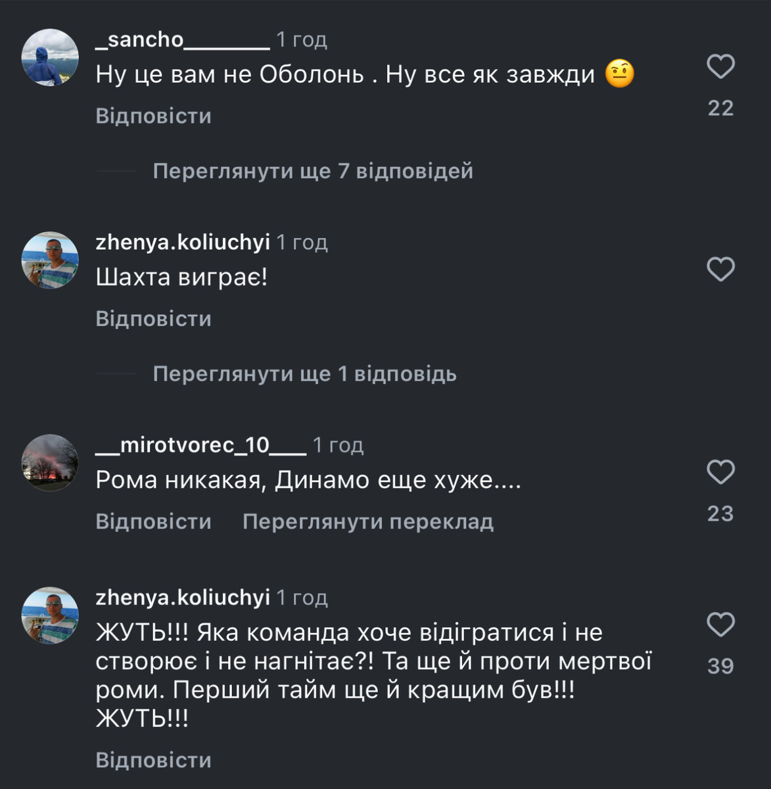Expand "Переглянути ще 1 відповідь" reply
Image resolution: width=771 pixels, height=789 pixels.
(x=304, y=374)
